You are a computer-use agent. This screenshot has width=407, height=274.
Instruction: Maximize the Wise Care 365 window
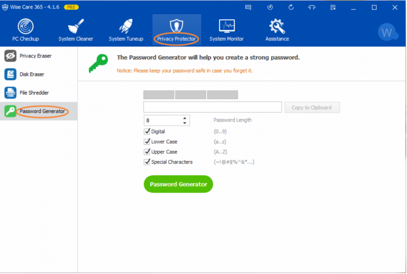(x=374, y=8)
